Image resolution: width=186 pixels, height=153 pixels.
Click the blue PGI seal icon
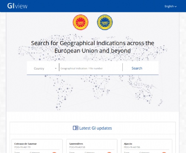point(105,22)
